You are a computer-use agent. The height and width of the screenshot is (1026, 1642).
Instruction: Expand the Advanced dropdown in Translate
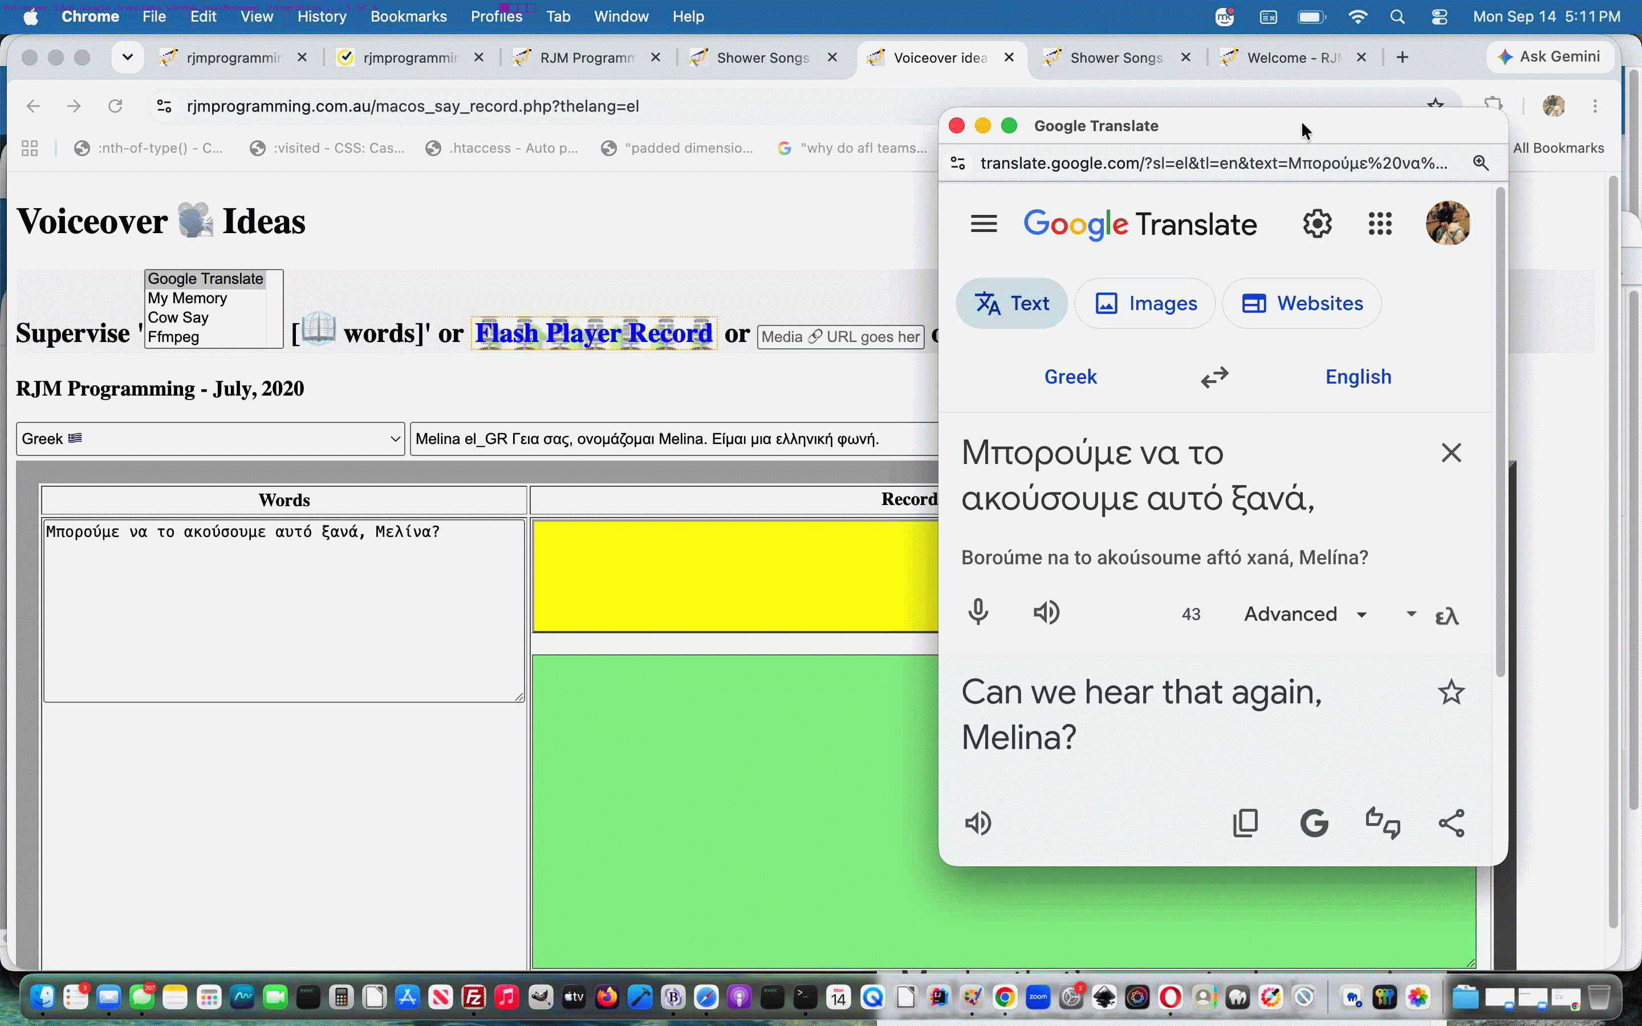[1305, 614]
